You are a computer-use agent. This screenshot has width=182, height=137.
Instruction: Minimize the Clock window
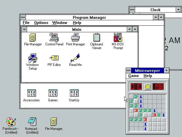pyautogui.click(x=178, y=10)
